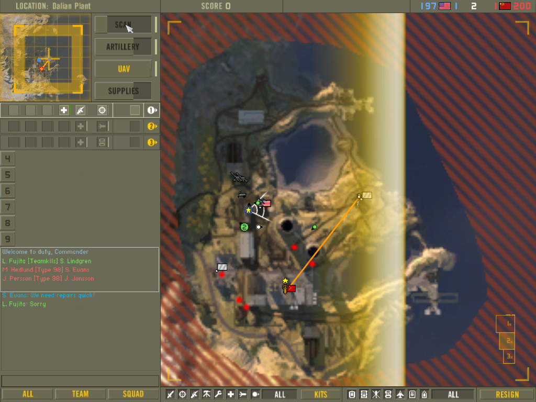The height and width of the screenshot is (402, 536).
Task: Click the blue commander star icon on map
Action: click(249, 210)
